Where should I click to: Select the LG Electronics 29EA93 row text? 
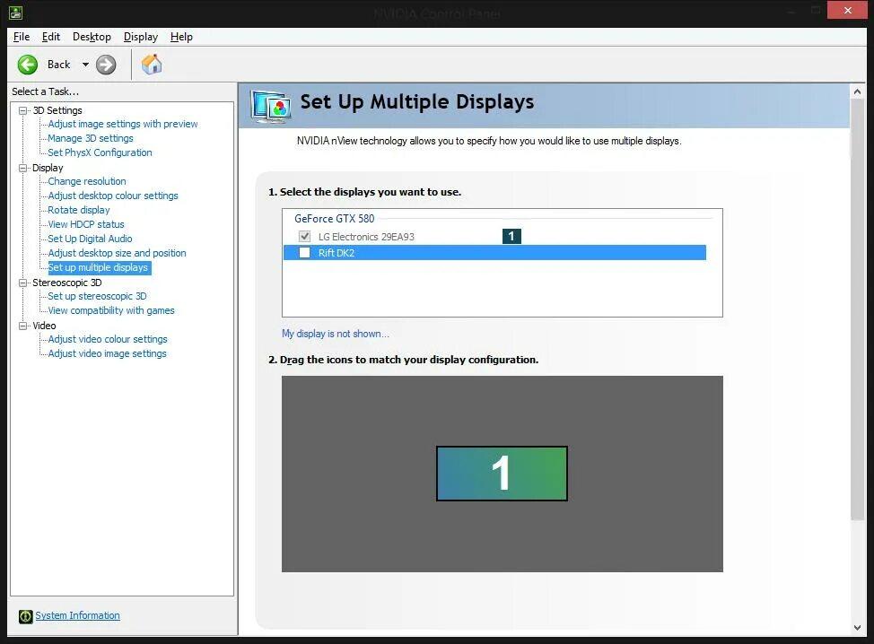[366, 237]
